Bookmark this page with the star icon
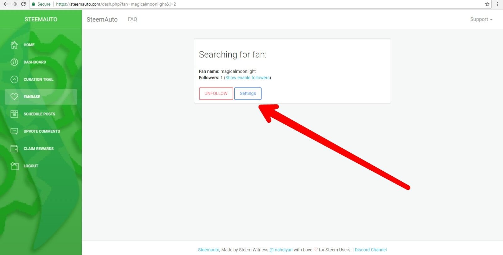The width and height of the screenshot is (503, 255). pos(487,4)
